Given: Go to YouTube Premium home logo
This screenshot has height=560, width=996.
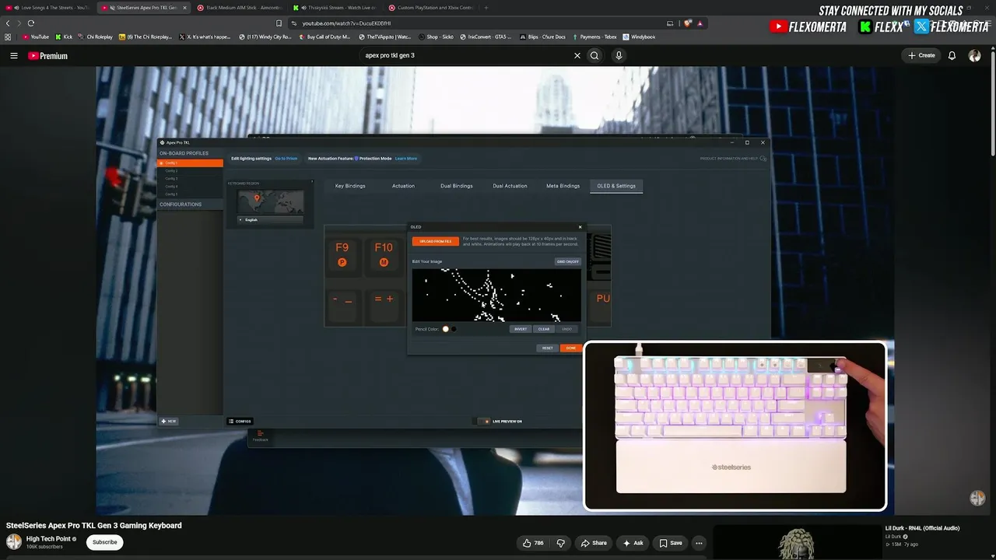Looking at the screenshot, I should point(48,56).
